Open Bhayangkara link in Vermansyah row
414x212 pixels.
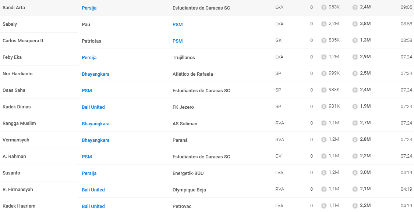pyautogui.click(x=96, y=140)
